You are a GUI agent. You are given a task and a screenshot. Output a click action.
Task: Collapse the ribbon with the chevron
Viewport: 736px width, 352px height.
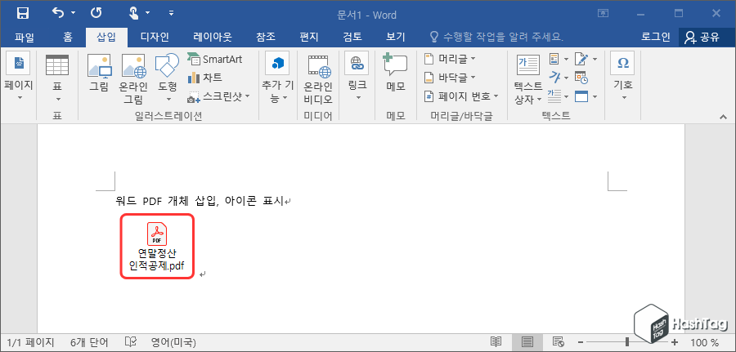(722, 117)
